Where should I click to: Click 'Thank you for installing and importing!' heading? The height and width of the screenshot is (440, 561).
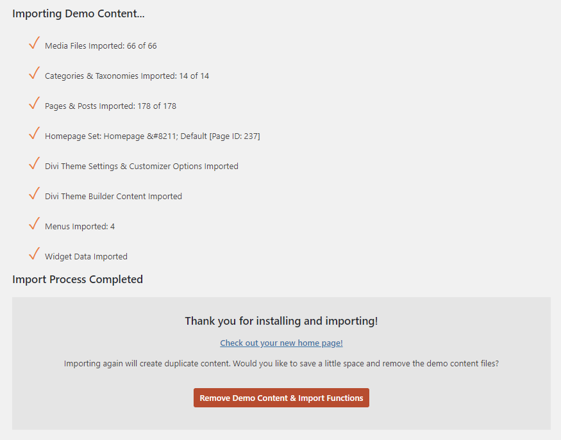[x=281, y=321]
